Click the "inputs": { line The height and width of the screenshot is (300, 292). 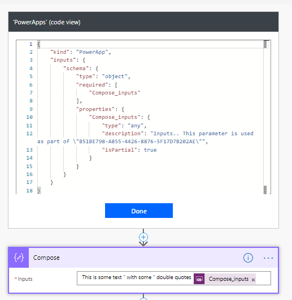(68, 60)
